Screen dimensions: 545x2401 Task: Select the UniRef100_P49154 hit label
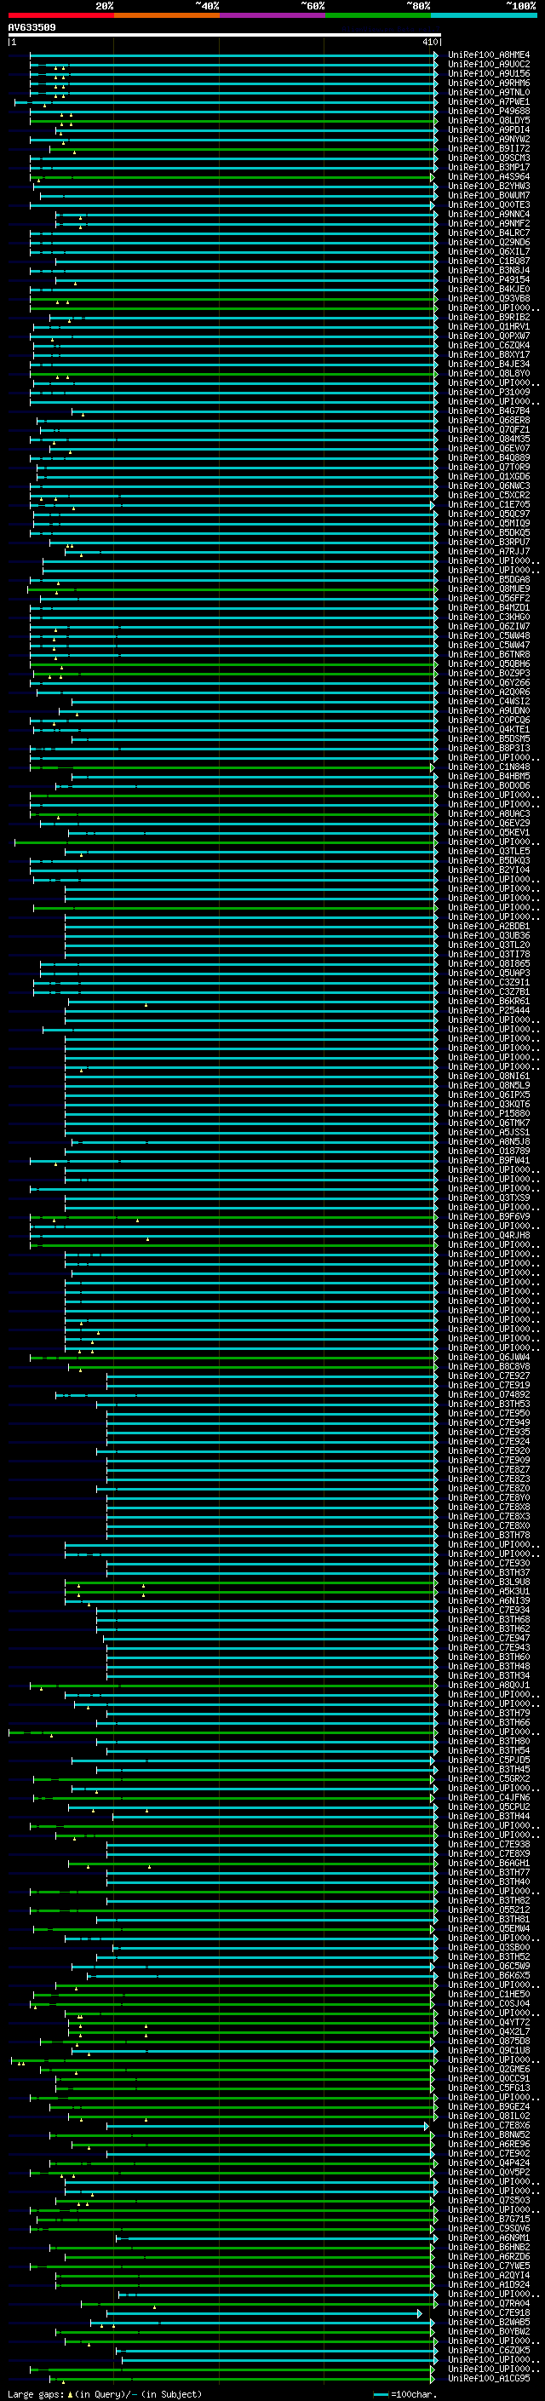pos(488,279)
